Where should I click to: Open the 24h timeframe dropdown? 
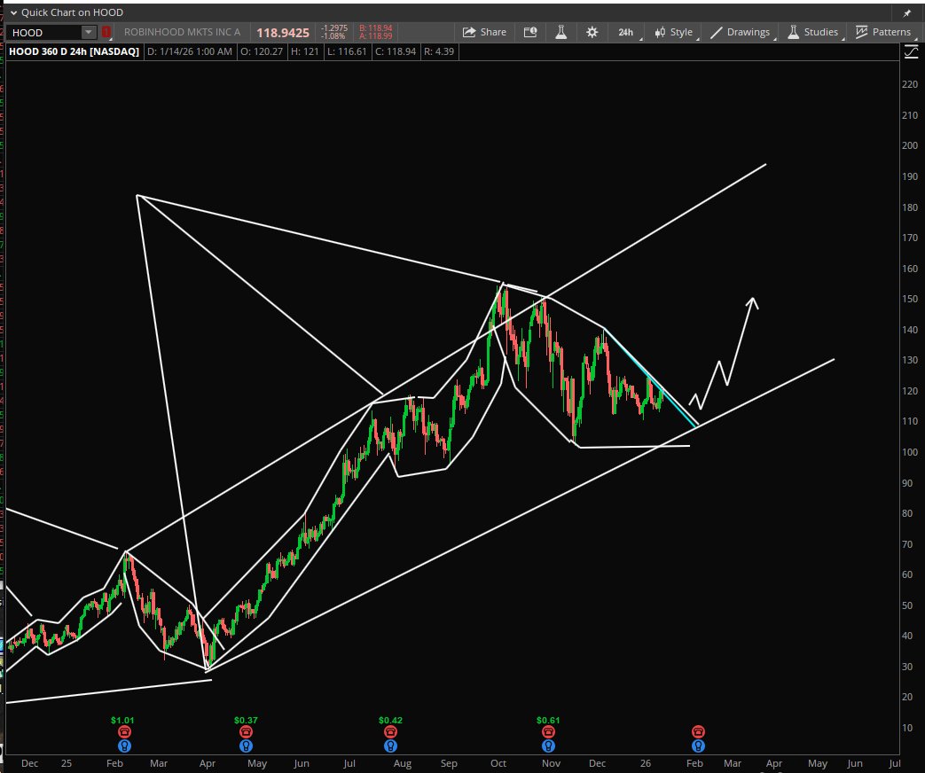624,32
